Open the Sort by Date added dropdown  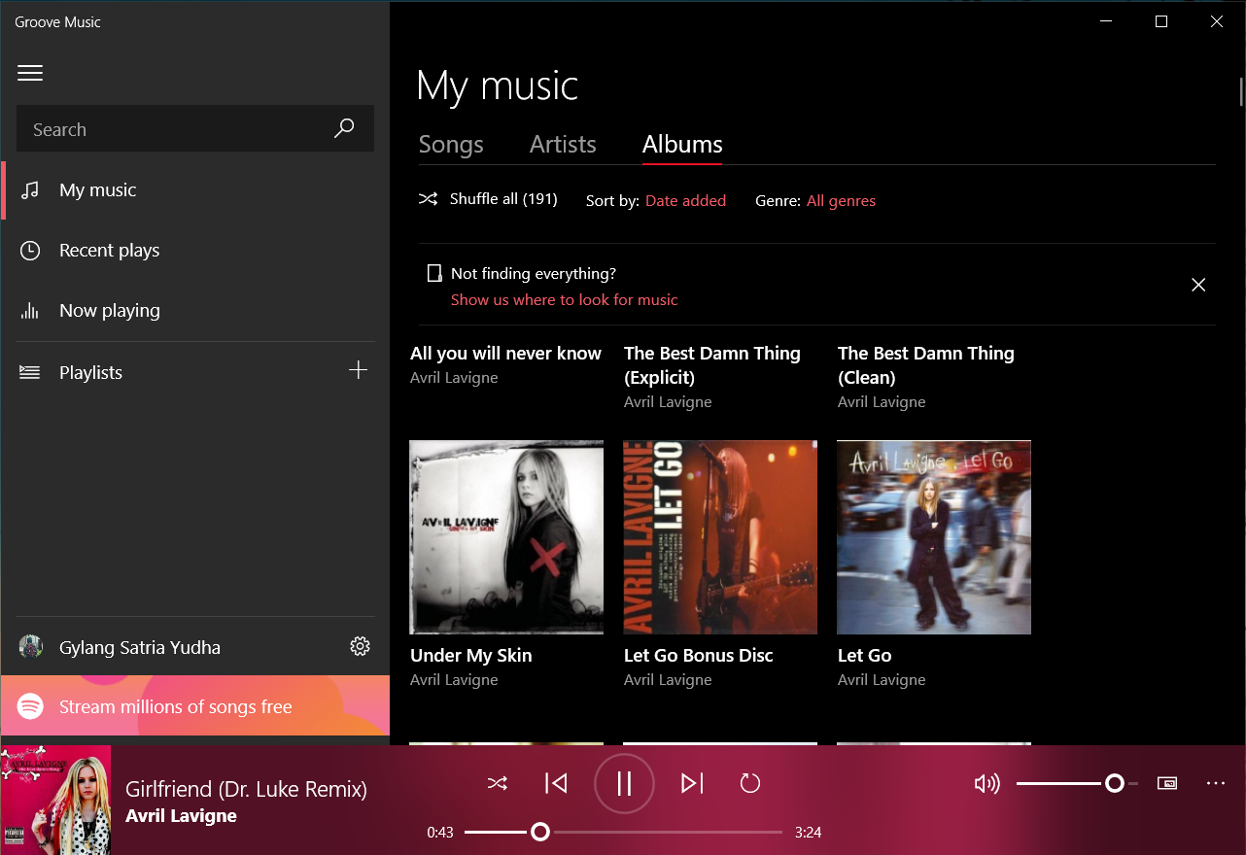point(685,201)
